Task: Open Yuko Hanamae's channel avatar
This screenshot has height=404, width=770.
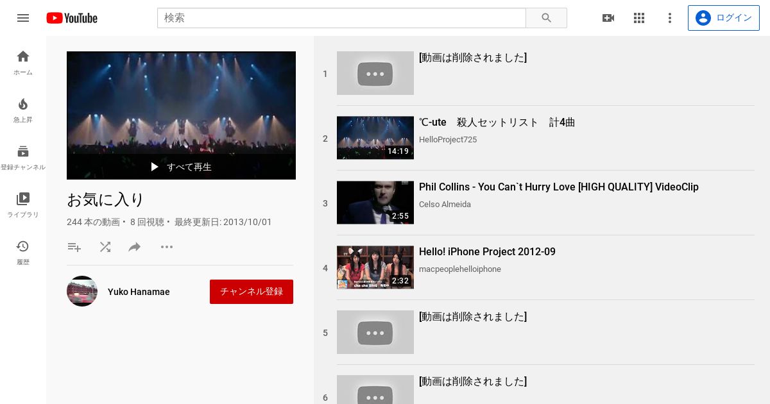Action: coord(82,291)
